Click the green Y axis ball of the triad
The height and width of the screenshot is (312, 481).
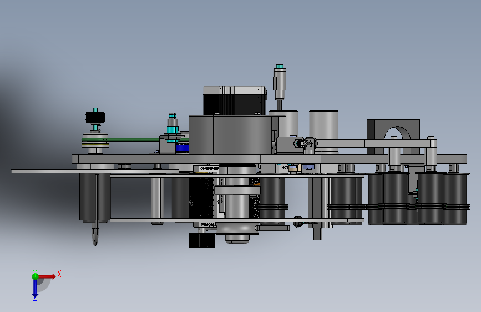(x=35, y=276)
